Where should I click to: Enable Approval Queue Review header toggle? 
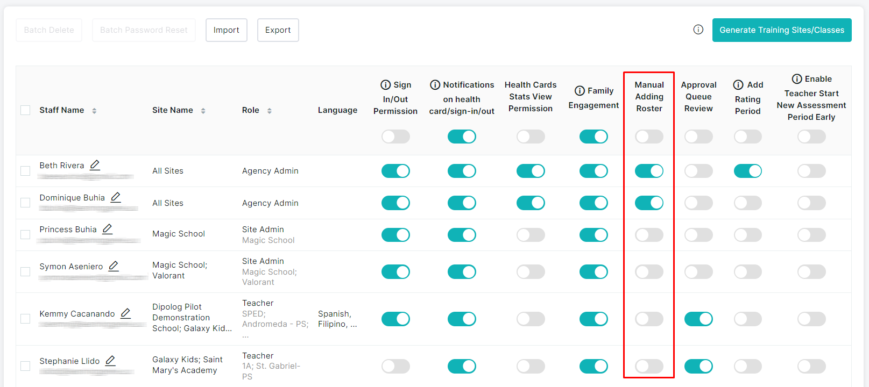tap(698, 137)
